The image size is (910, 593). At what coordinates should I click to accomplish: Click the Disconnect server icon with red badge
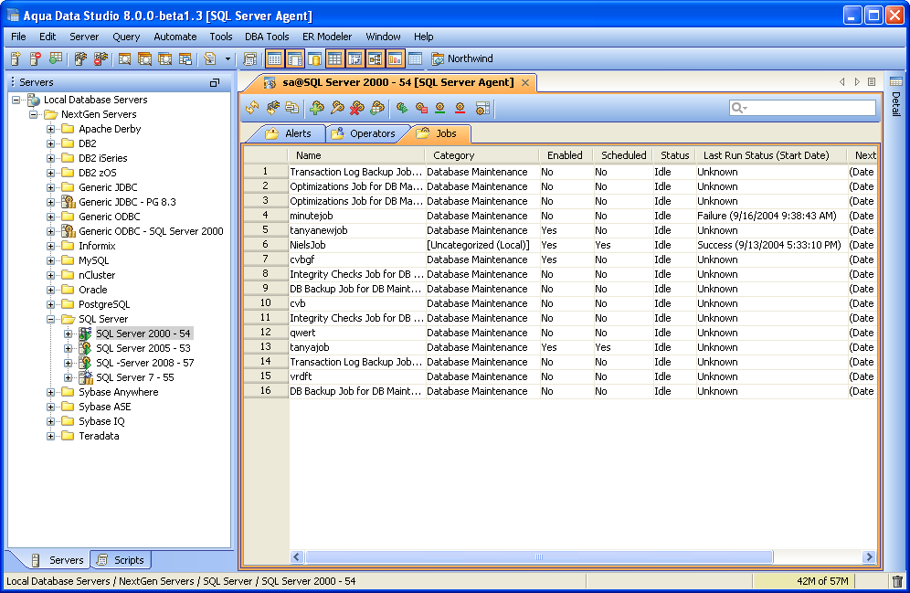pos(101,58)
